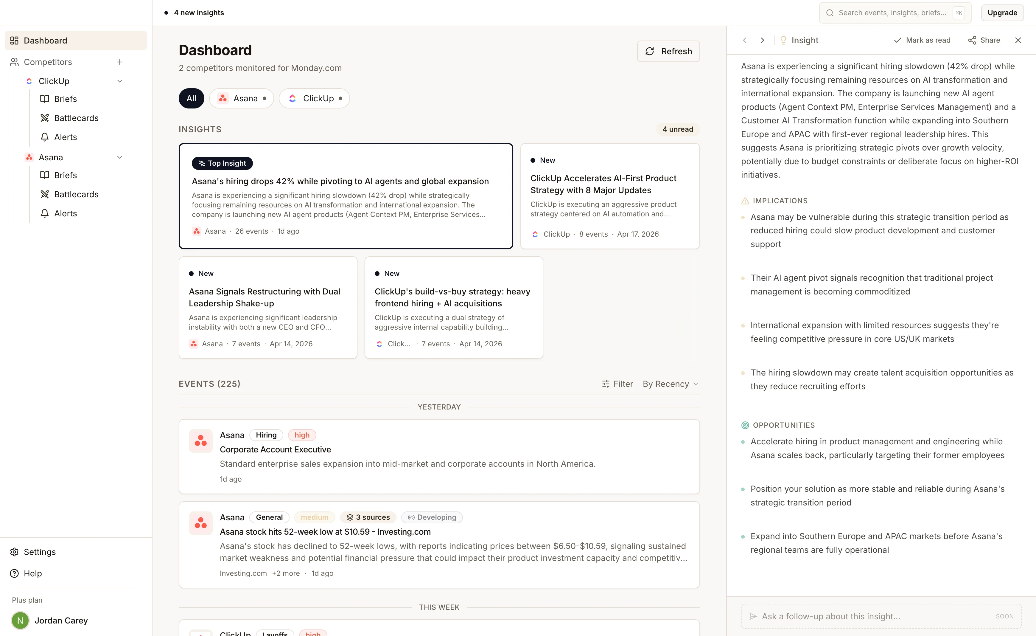
Task: Click the Upgrade button
Action: tap(1002, 13)
